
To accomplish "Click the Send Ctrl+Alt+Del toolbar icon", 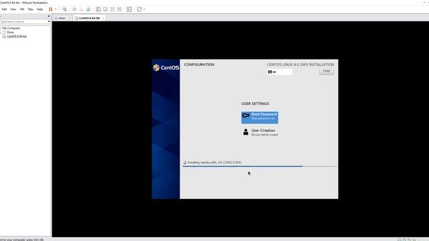I will [64, 9].
